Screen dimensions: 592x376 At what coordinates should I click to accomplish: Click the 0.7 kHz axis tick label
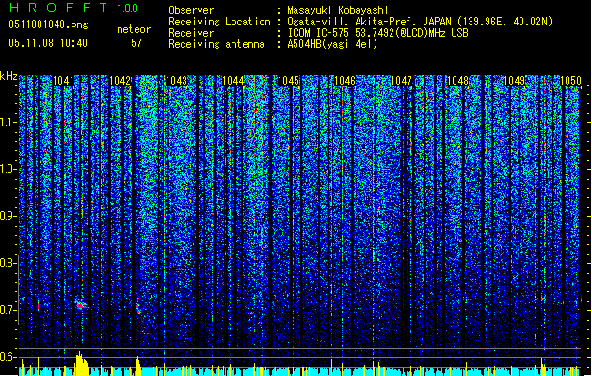[8, 310]
